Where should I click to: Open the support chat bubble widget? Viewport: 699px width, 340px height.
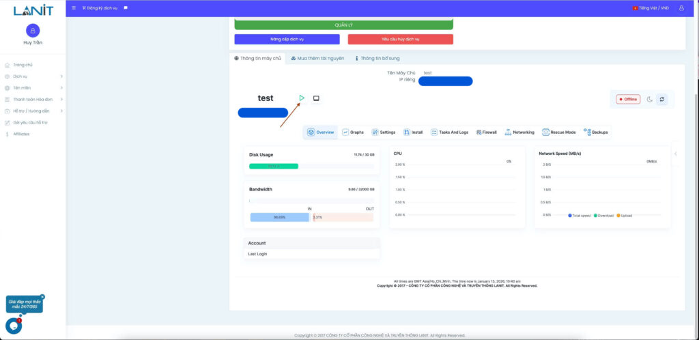(x=14, y=326)
